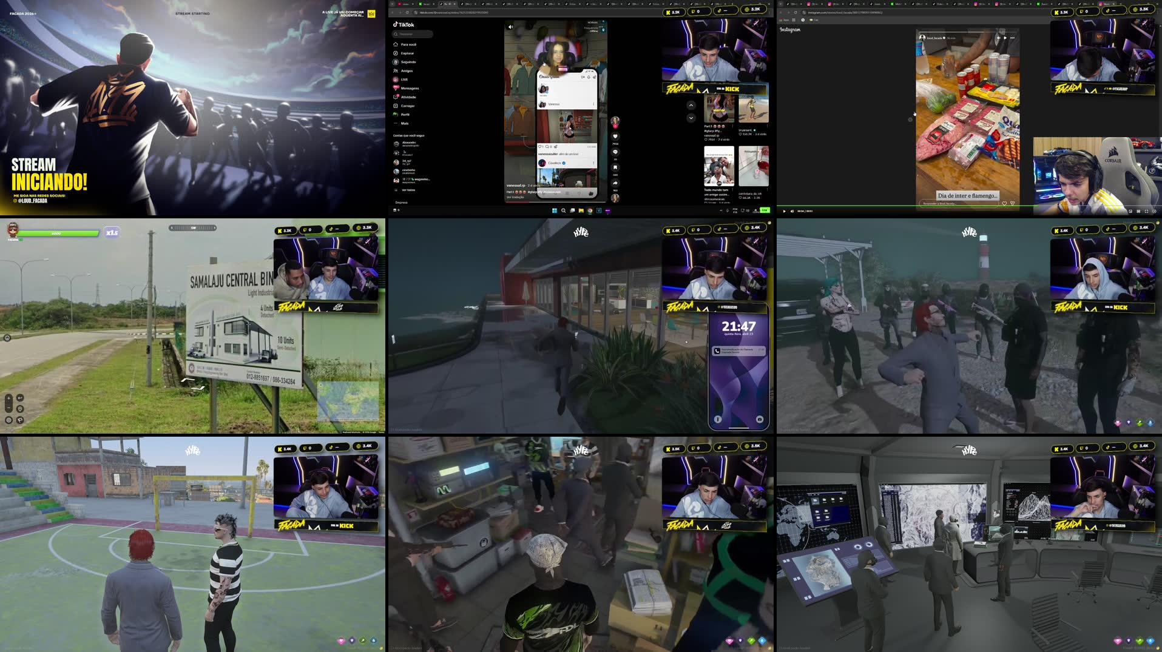Toggle the phone lockscreen flashlight
1162x652 pixels.
click(718, 419)
